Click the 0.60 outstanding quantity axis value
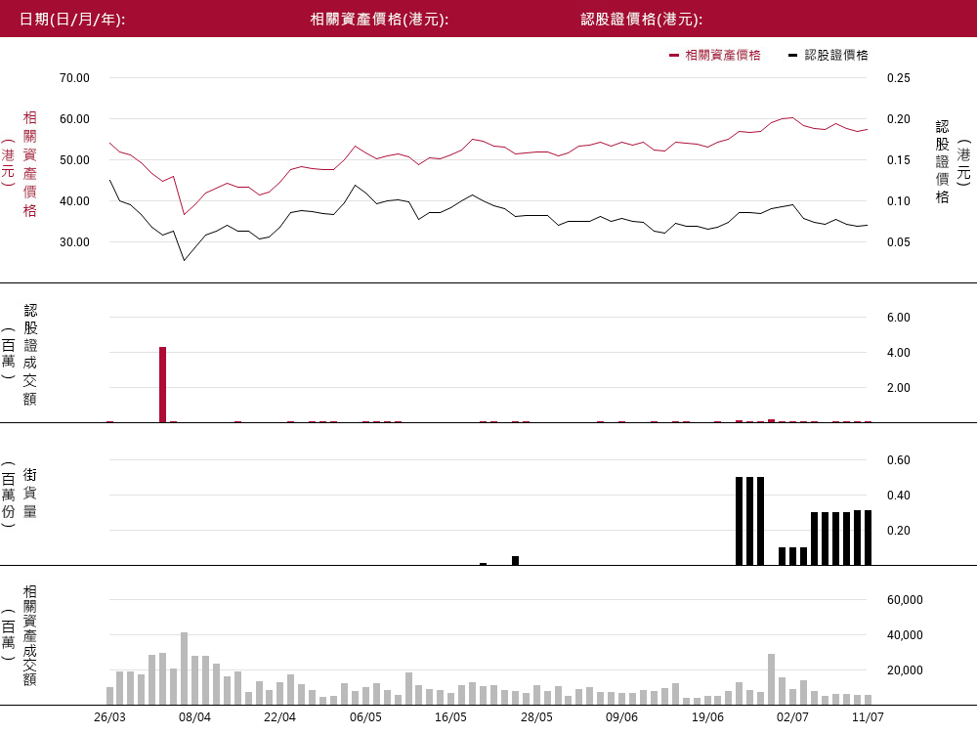977x734 pixels. pyautogui.click(x=899, y=460)
